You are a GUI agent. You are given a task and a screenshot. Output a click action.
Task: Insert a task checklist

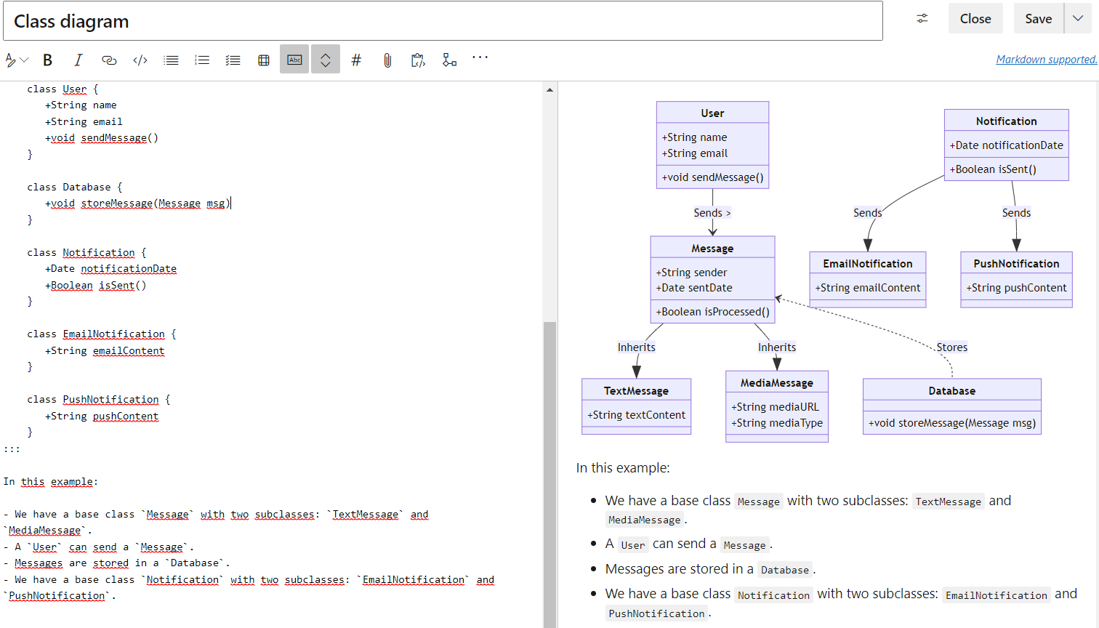[x=233, y=59]
